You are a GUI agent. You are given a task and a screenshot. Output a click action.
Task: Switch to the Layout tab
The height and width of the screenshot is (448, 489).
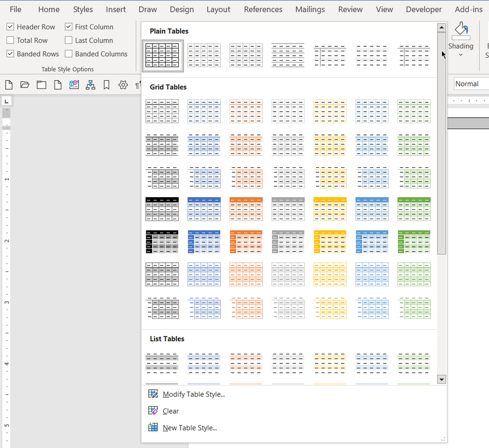[x=218, y=9]
